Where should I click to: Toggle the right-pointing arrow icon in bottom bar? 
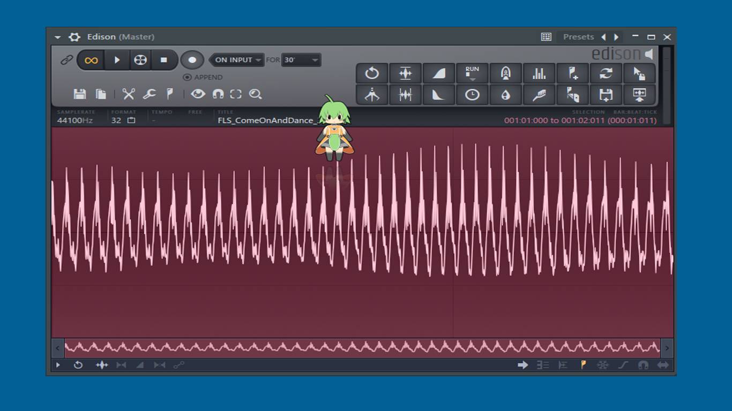point(522,365)
